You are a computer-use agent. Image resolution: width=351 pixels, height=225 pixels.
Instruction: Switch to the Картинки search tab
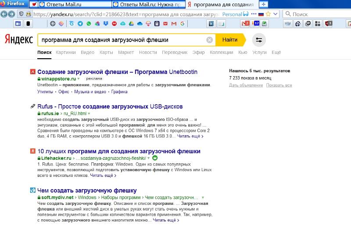(65, 52)
